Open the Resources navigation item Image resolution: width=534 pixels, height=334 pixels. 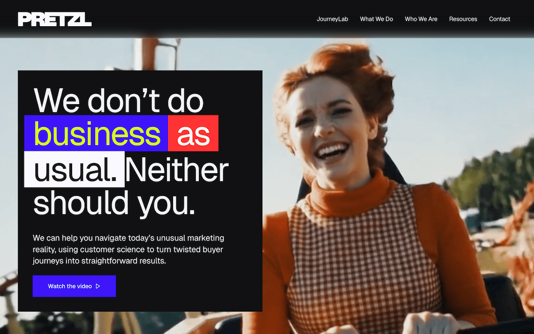pos(463,19)
